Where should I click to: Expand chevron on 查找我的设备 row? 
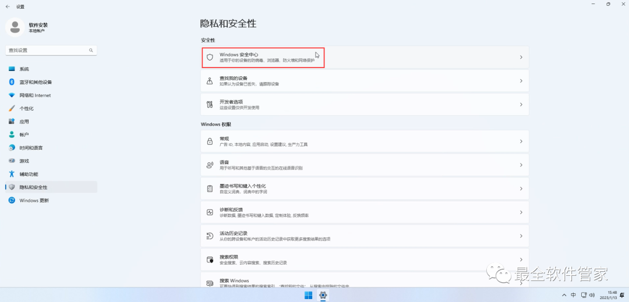pos(521,81)
